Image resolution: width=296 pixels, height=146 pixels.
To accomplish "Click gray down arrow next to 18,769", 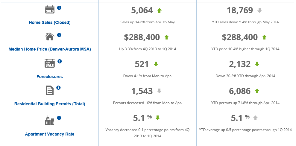I will tap(259, 10).
